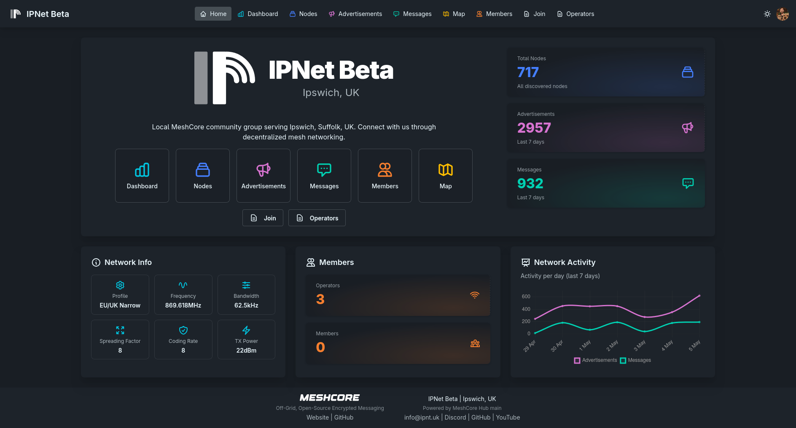Click the Join button below the tiles
The width and height of the screenshot is (796, 428).
[263, 218]
